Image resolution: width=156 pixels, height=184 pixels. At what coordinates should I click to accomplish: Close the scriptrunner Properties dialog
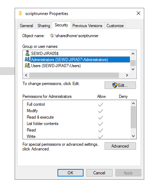tap(139, 13)
